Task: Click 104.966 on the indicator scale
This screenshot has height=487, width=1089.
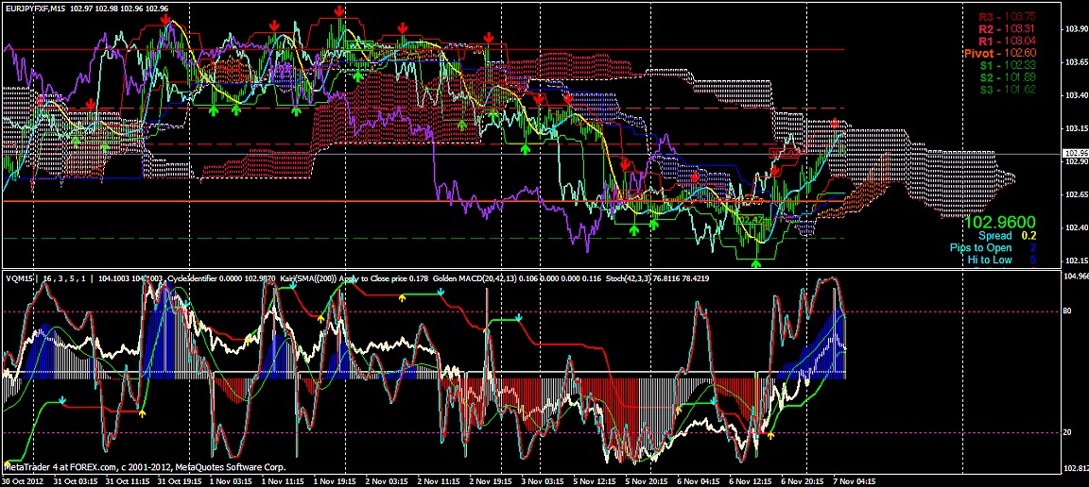Action: (1075, 277)
